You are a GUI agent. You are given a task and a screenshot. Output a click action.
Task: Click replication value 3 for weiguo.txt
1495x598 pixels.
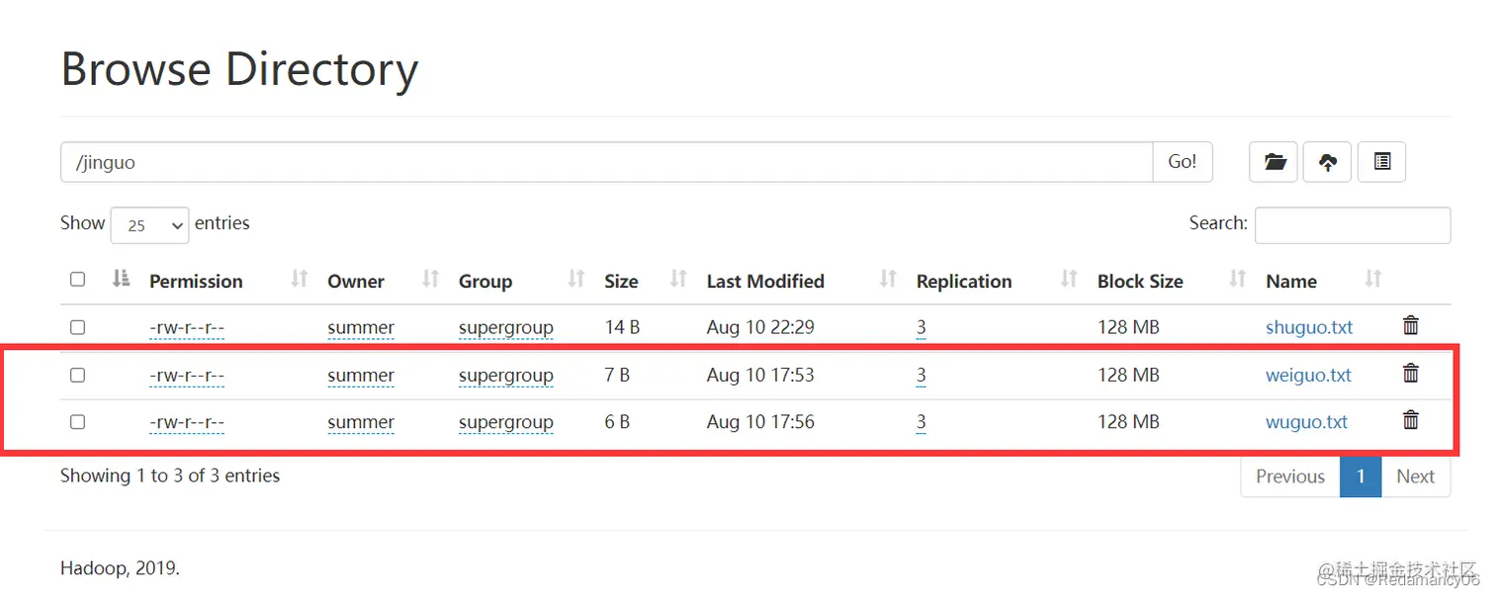pyautogui.click(x=921, y=375)
